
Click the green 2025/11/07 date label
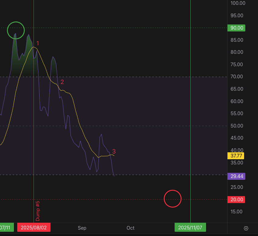(190, 228)
